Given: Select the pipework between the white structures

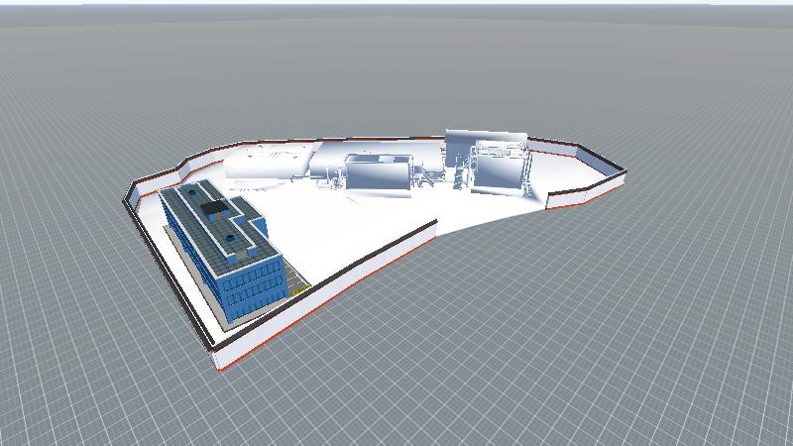Looking at the screenshot, I should tap(428, 178).
